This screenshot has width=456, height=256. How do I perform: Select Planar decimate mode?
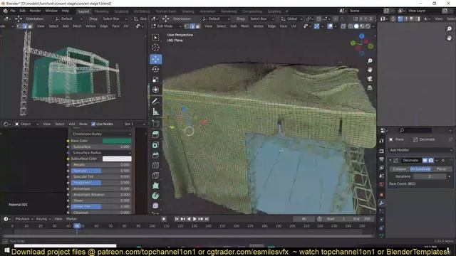441,169
